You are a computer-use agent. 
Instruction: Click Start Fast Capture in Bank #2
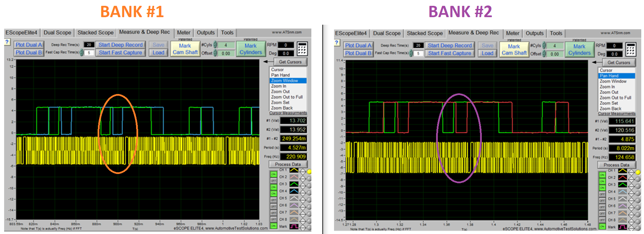click(x=449, y=53)
